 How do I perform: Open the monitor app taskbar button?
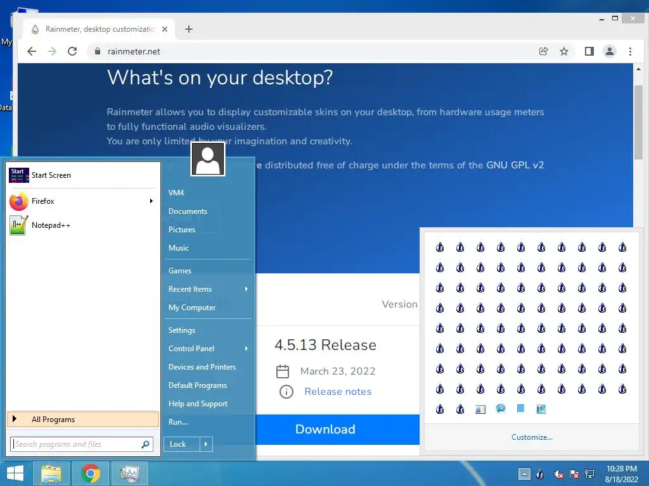point(130,473)
